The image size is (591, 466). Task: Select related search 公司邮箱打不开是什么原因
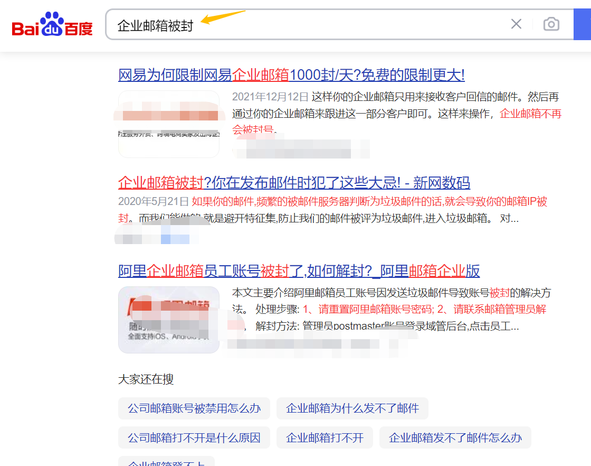point(194,437)
